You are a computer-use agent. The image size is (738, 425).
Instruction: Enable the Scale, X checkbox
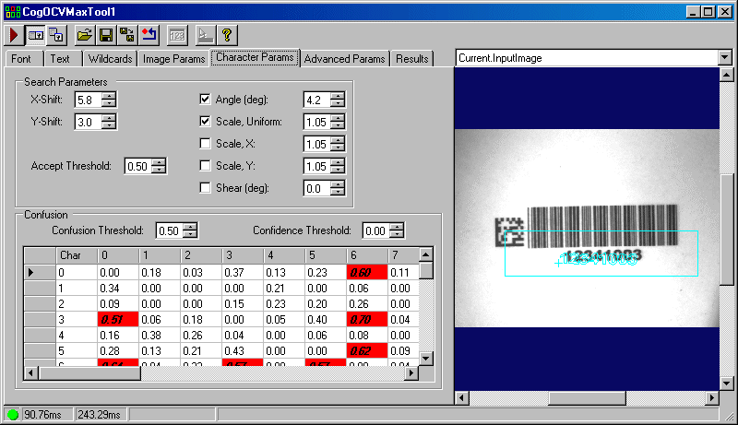click(x=205, y=144)
